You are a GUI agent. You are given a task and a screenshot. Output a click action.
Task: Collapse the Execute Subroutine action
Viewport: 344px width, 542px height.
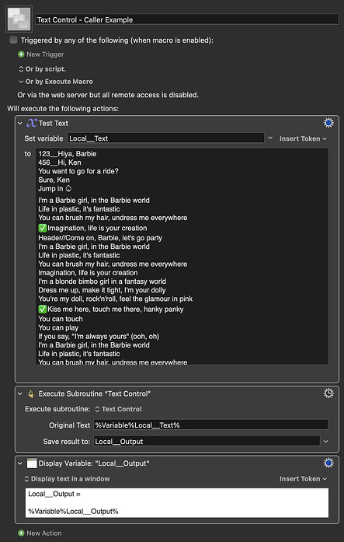point(20,393)
